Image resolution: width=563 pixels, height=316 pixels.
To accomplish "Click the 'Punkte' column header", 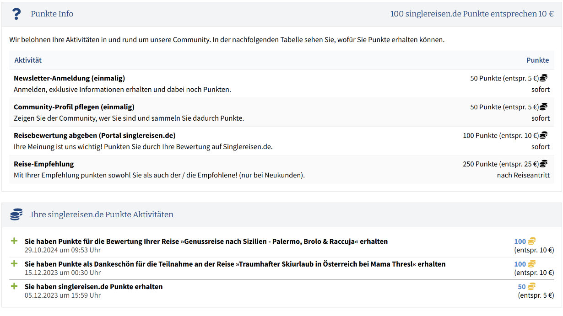I will click(x=537, y=60).
